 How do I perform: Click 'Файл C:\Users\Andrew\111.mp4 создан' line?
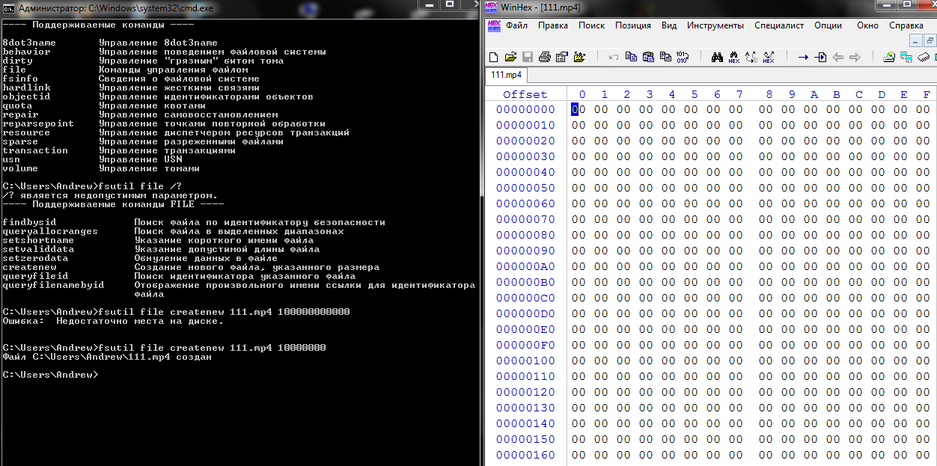pos(107,357)
